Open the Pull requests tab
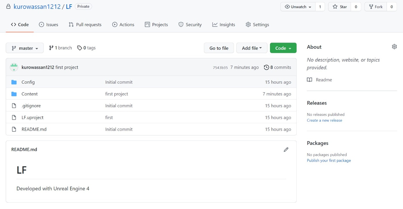The width and height of the screenshot is (403, 209). 85,24
